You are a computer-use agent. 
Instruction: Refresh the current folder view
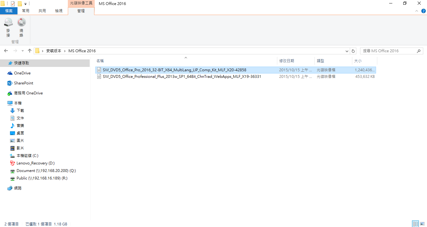(x=353, y=51)
